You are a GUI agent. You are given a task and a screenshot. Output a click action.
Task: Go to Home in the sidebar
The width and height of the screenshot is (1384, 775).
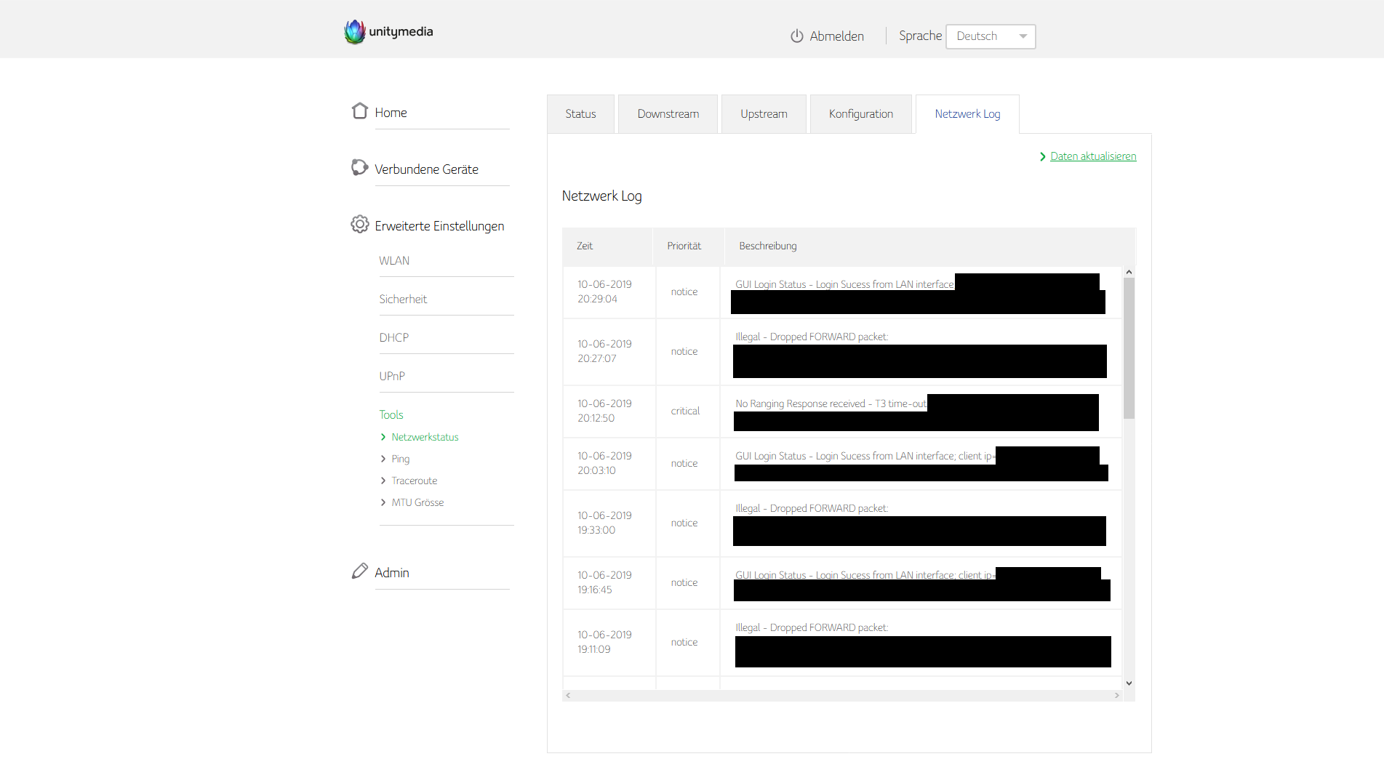tap(391, 113)
